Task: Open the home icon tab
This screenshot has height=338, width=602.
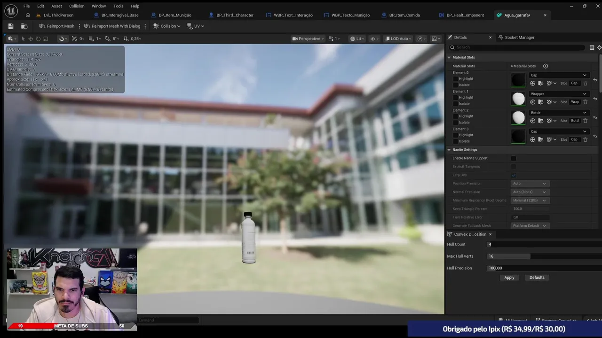Action: pos(28,15)
